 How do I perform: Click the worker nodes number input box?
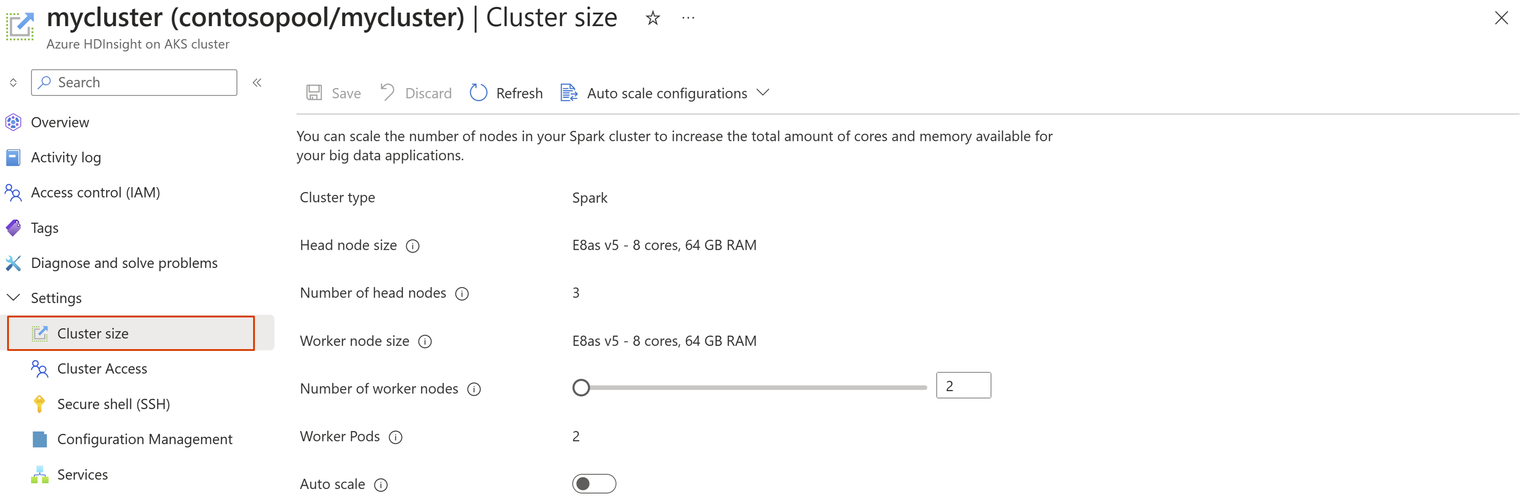click(x=964, y=386)
